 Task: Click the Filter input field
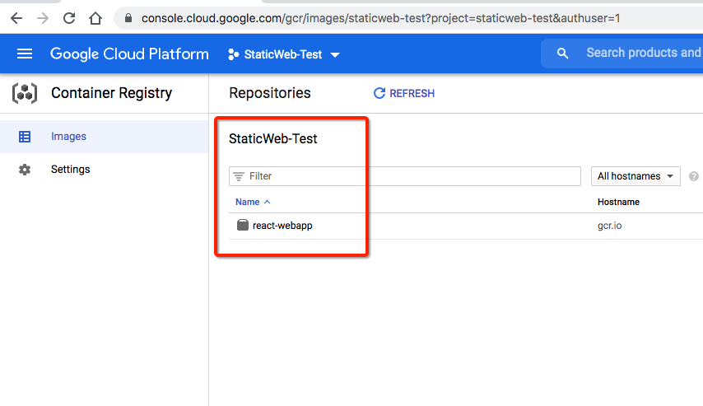coord(412,176)
